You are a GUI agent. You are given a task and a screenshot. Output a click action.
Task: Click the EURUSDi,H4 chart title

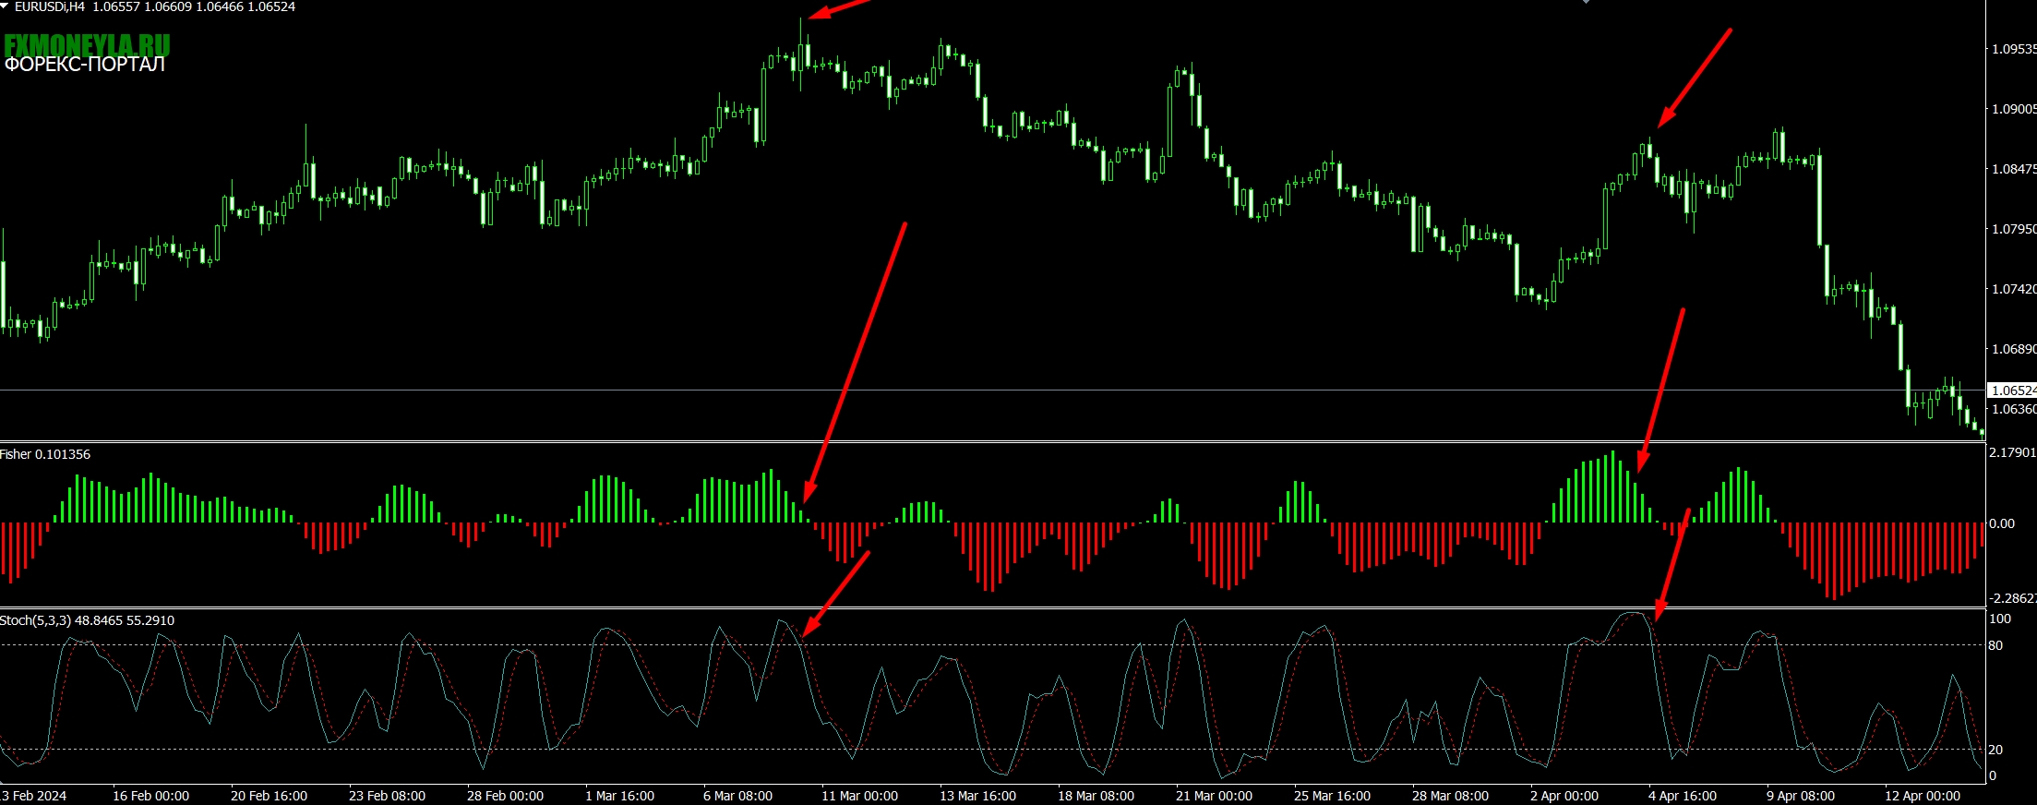(50, 6)
